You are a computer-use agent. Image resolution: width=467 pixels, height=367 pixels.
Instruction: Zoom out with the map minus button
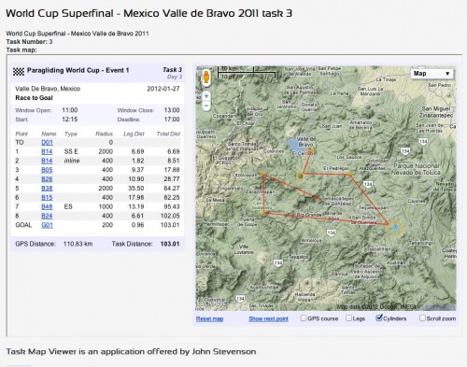pyautogui.click(x=206, y=106)
